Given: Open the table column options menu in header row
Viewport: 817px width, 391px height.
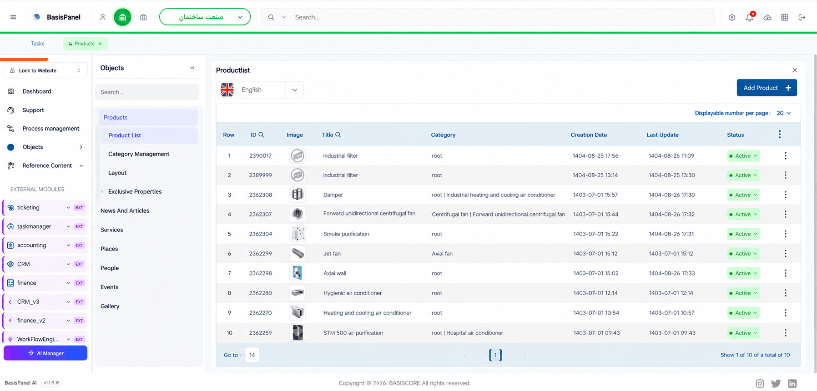Looking at the screenshot, I should coord(780,134).
